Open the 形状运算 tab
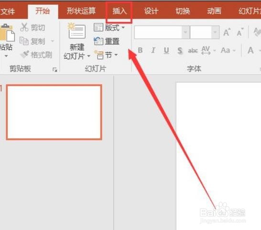 81,11
